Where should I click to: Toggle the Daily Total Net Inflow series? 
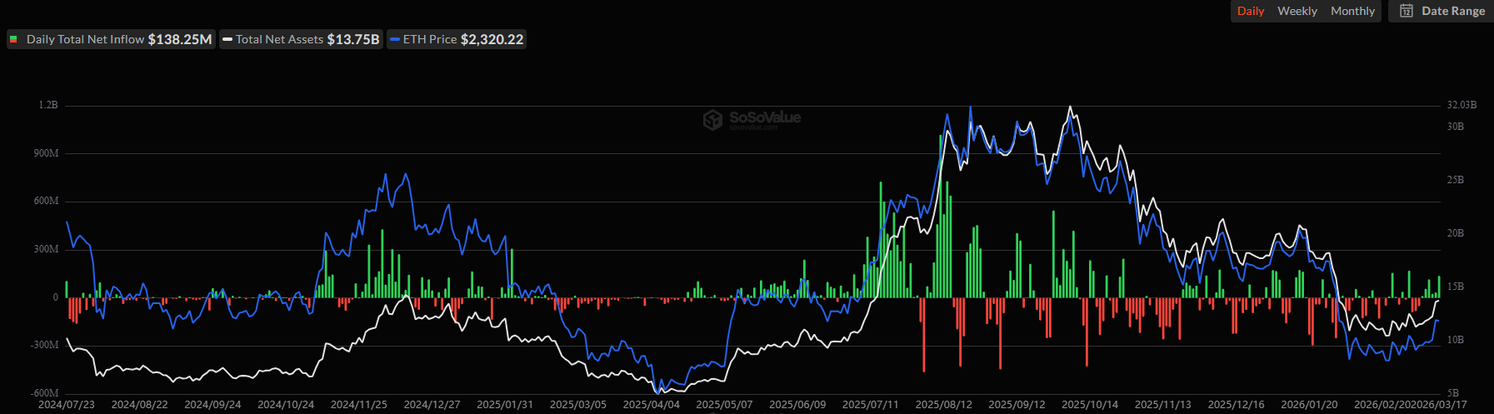[x=85, y=39]
